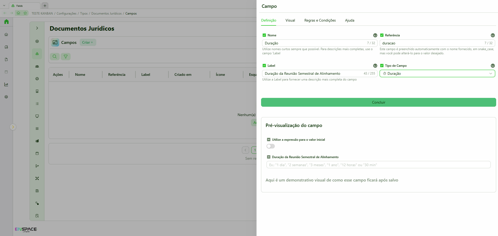Viewport: 498px width, 236px height.
Task: Open the calendar icon in the inner green sidebar
Action: [x=37, y=153]
